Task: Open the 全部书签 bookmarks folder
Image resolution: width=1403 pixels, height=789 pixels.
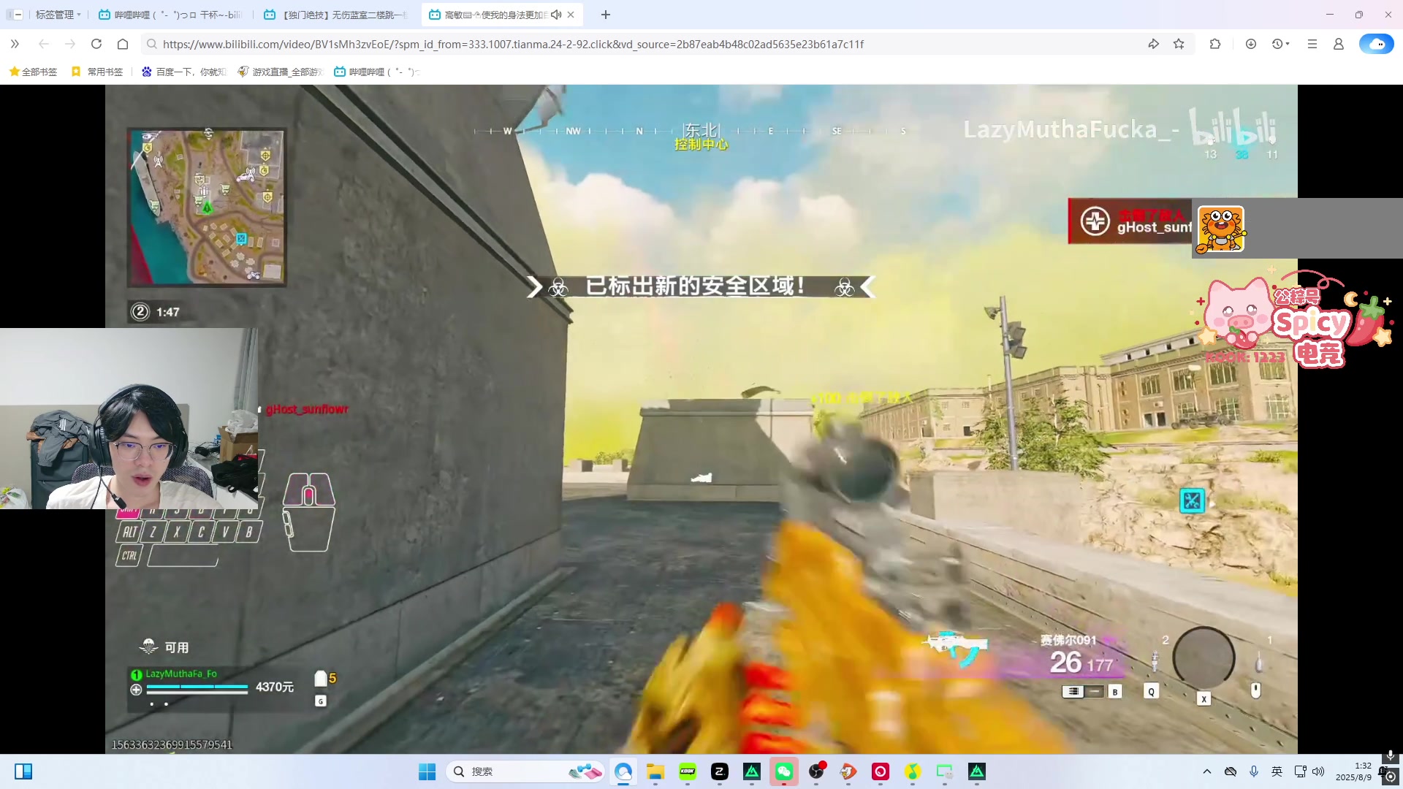Action: click(x=33, y=72)
